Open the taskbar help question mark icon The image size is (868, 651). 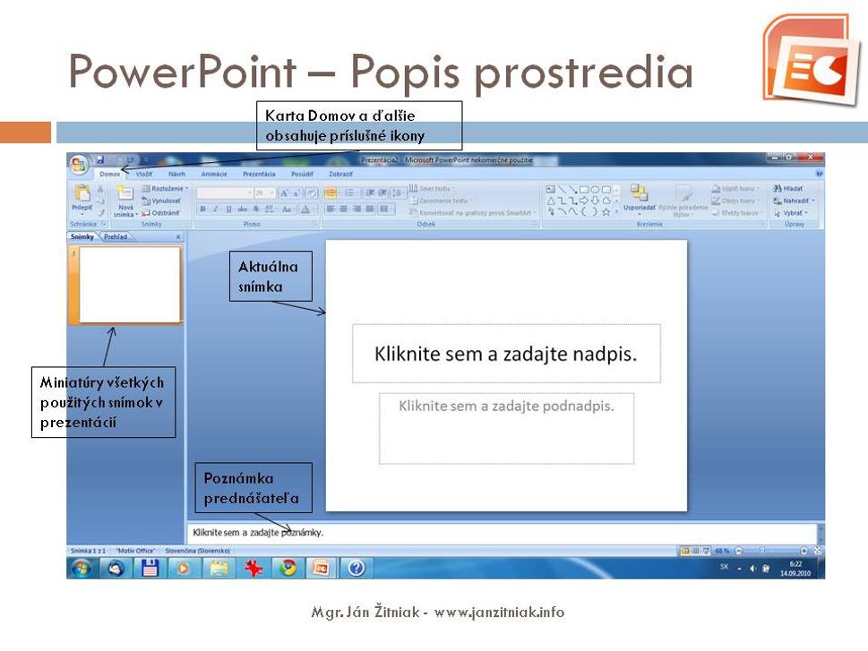(357, 568)
